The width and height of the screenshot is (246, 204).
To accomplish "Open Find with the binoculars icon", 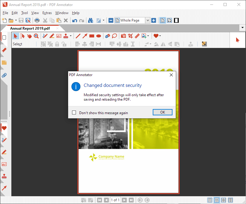I will point(91,20).
